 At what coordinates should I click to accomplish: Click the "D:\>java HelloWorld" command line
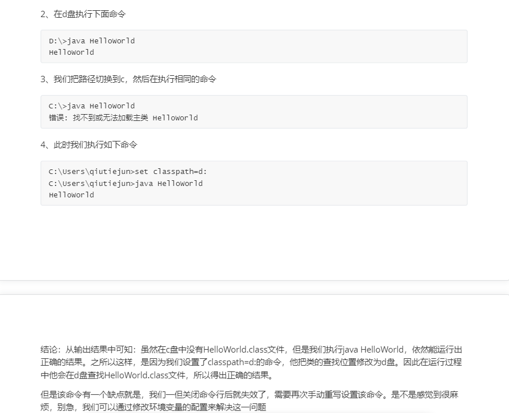(x=92, y=41)
